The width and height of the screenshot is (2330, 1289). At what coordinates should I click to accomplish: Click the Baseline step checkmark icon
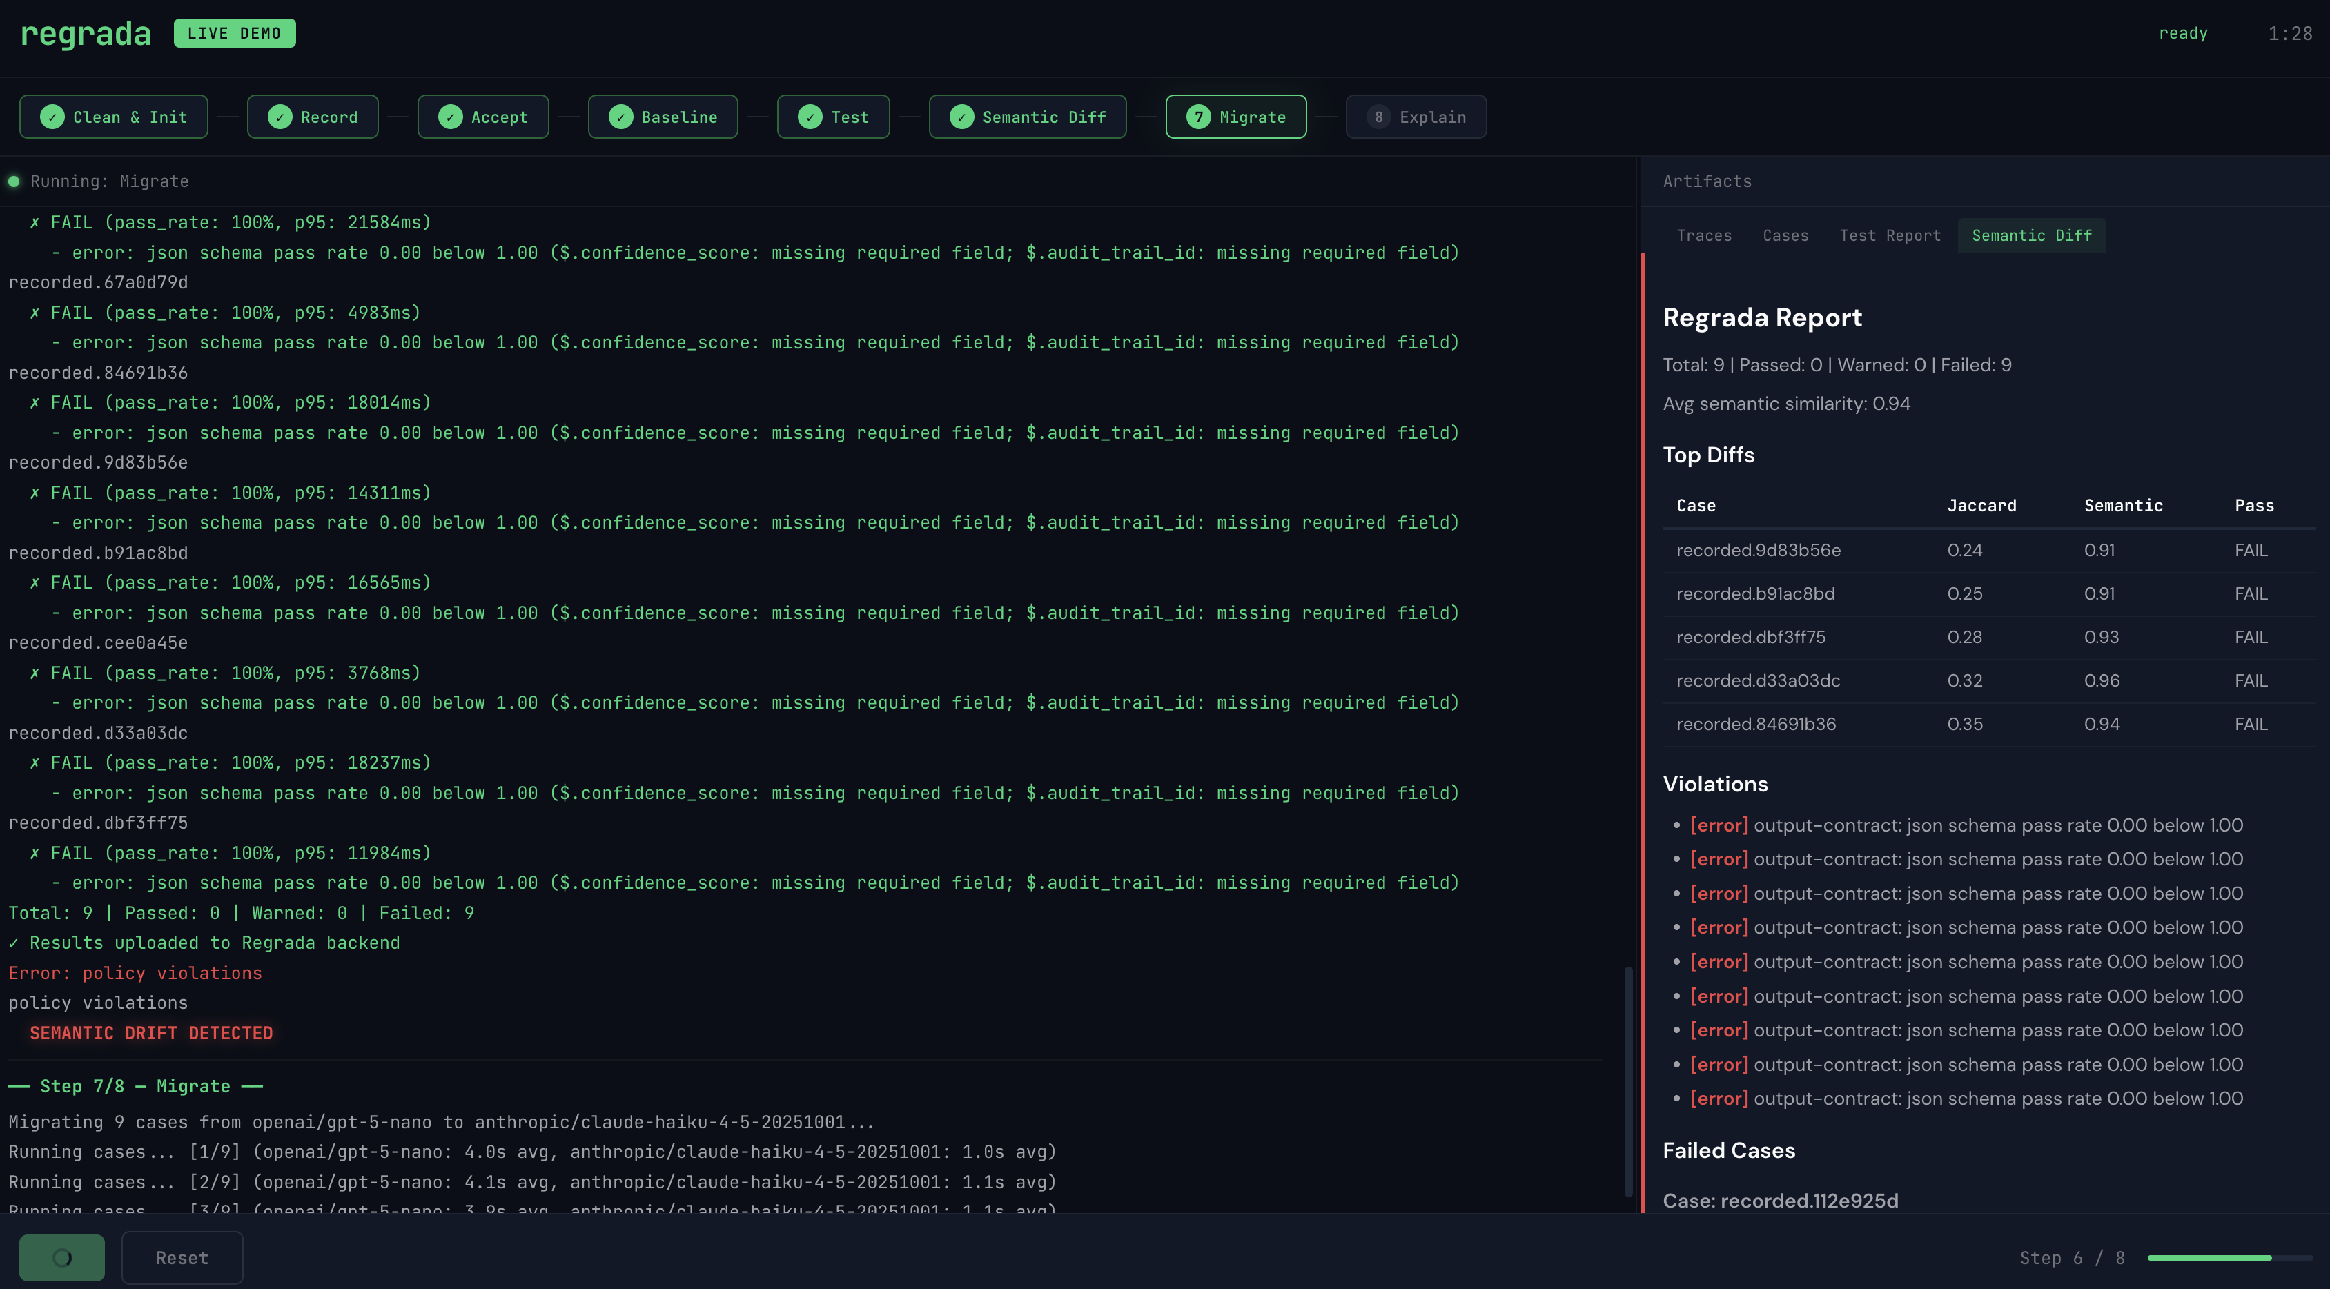click(x=620, y=117)
